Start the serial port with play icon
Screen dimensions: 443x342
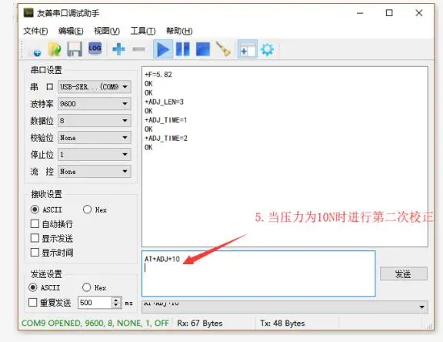163,49
